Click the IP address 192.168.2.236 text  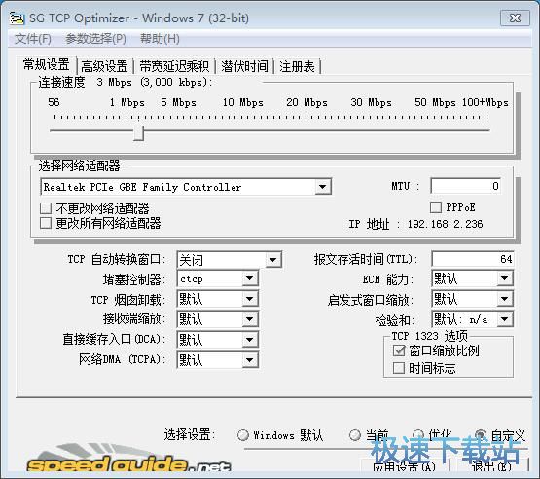(445, 224)
